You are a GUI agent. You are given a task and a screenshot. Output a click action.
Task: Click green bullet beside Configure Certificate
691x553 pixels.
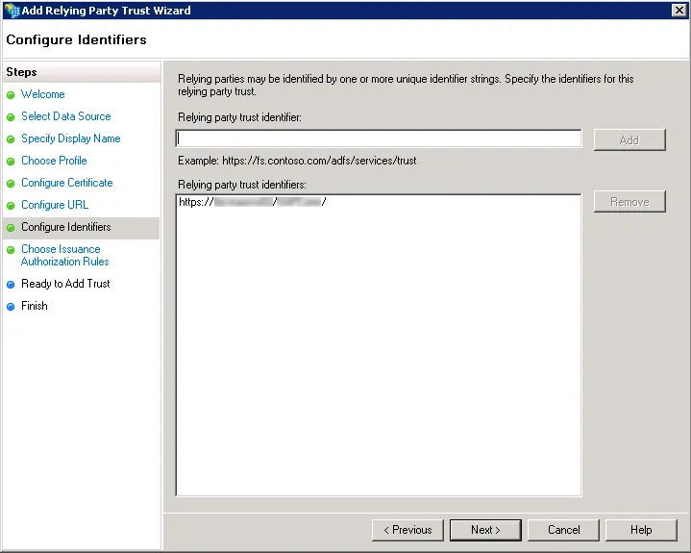click(11, 183)
